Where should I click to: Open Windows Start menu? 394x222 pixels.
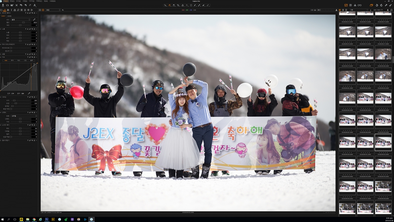[2, 219]
